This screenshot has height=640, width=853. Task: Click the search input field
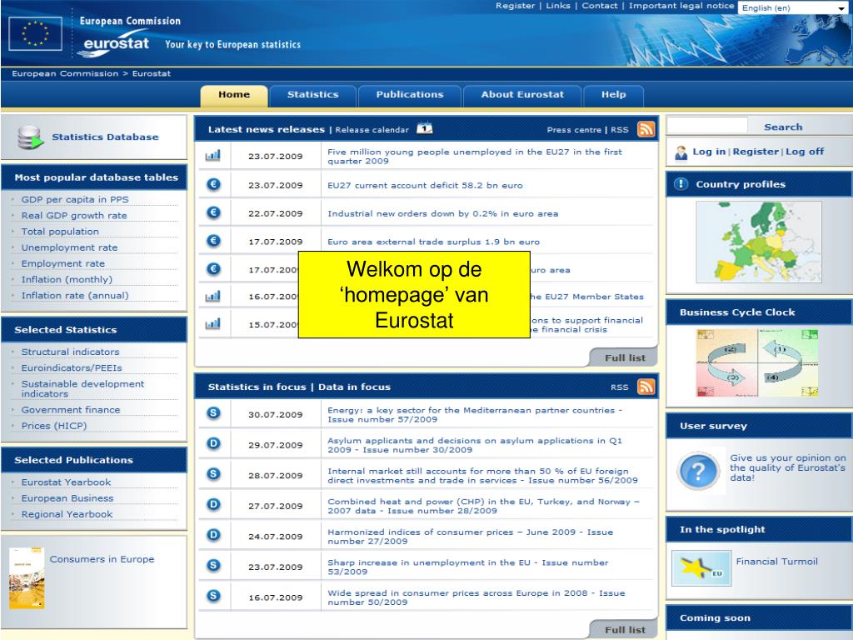(x=708, y=126)
